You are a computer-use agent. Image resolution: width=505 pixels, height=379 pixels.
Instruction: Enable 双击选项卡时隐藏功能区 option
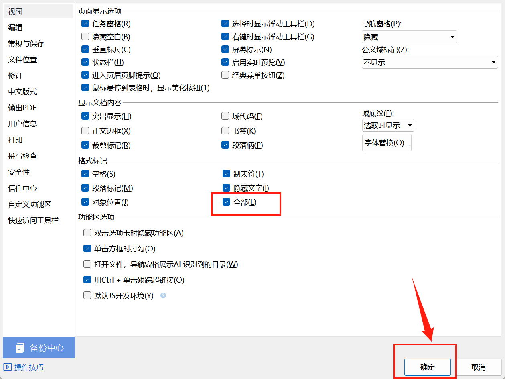(x=87, y=232)
